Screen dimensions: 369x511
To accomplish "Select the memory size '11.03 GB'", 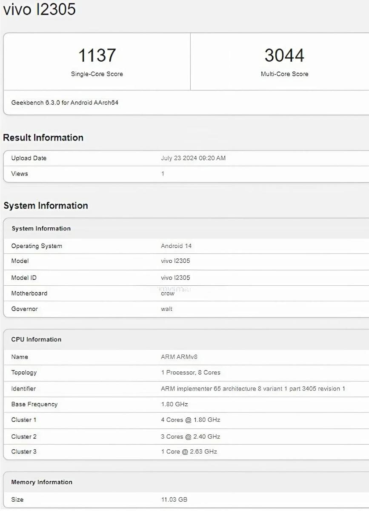I will pyautogui.click(x=174, y=500).
